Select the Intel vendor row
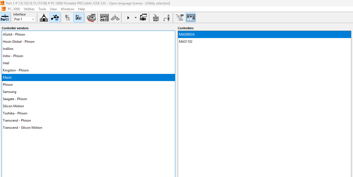The image size is (353, 177). [x=88, y=63]
